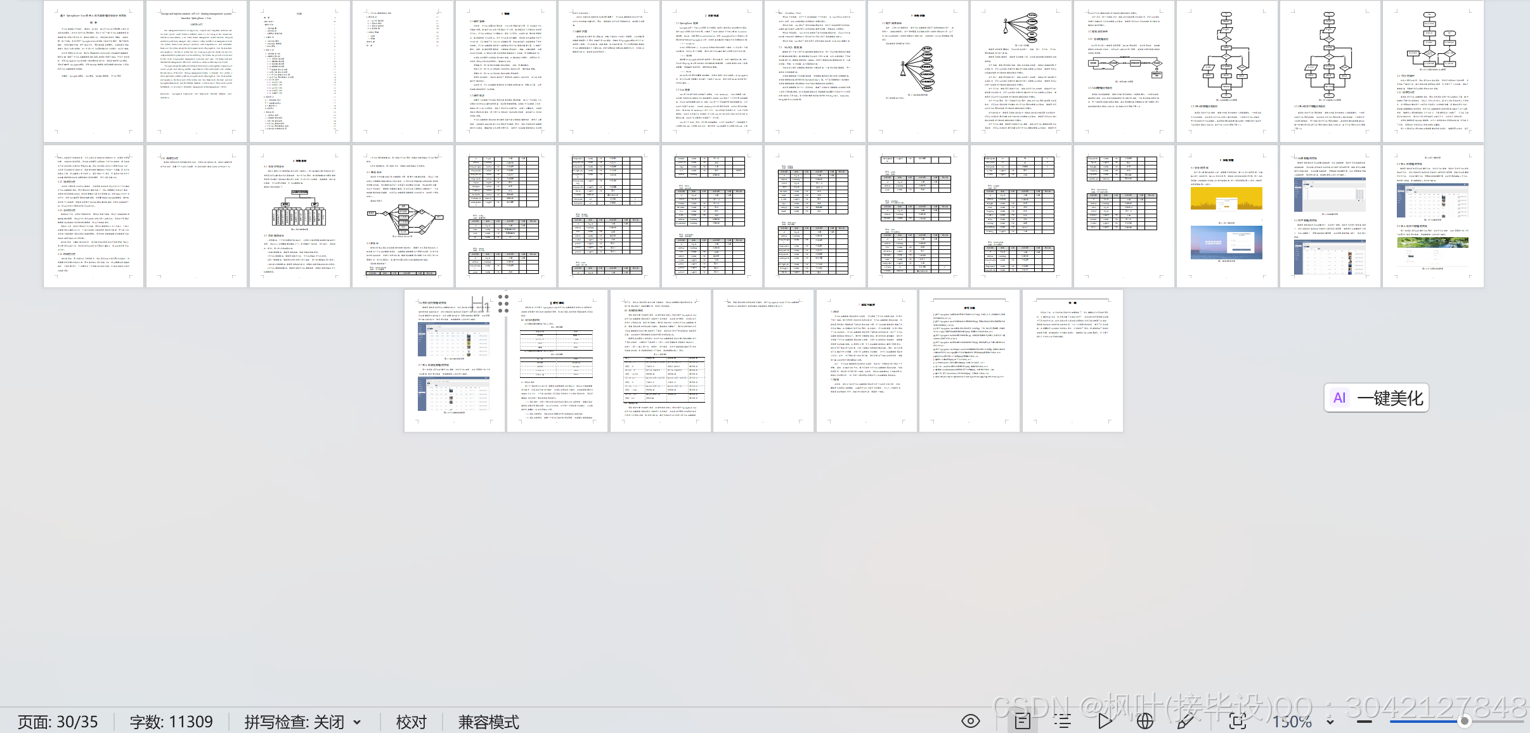Screen dimensions: 1530x733
Task: Expand the 拼写检查 spell check dropdown arrow
Action: coord(357,722)
